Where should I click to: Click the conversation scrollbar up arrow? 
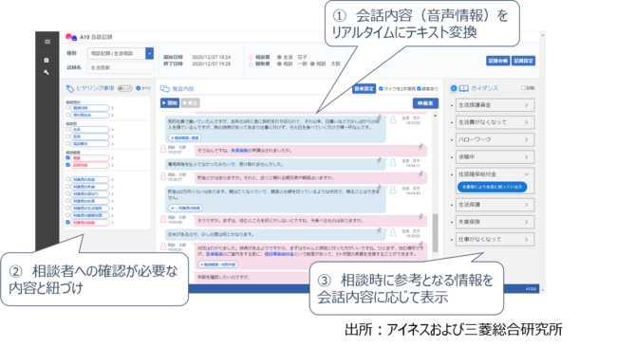(435, 116)
